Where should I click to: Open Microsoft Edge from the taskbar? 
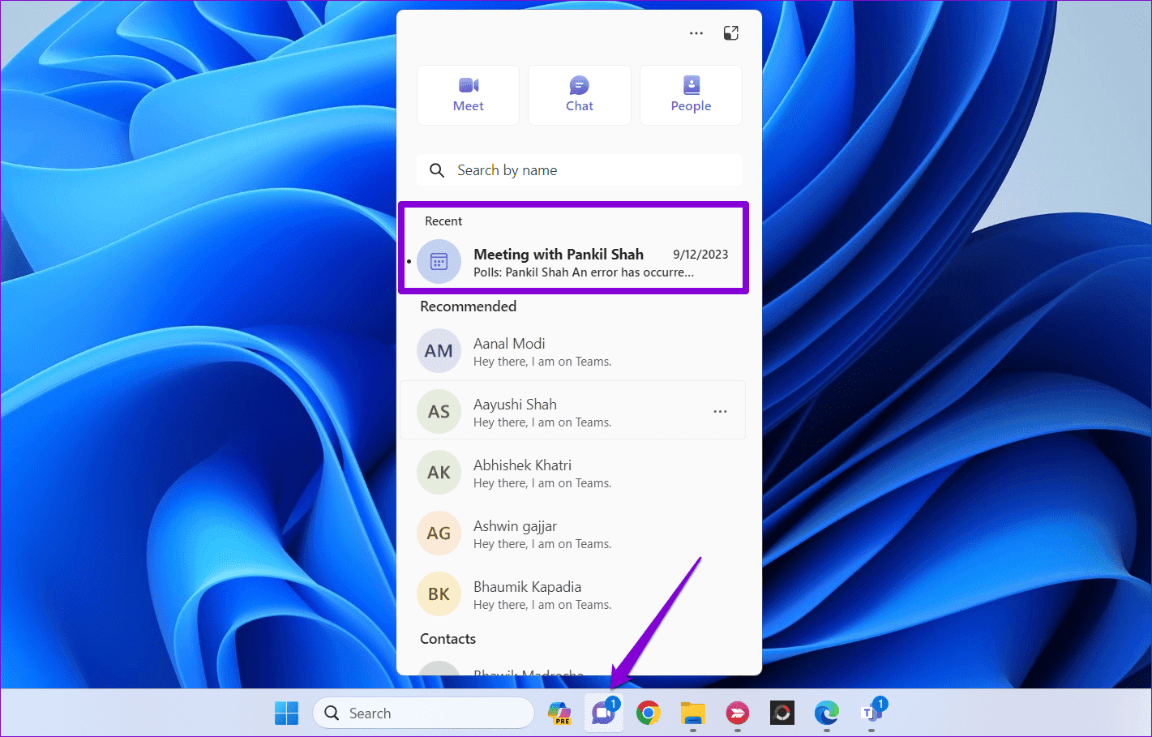click(826, 713)
